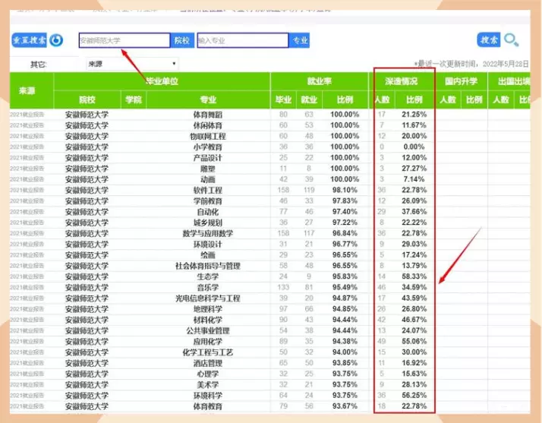The height and width of the screenshot is (423, 542).
Task: Click the 重置搜索 reset search button
Action: click(x=29, y=40)
